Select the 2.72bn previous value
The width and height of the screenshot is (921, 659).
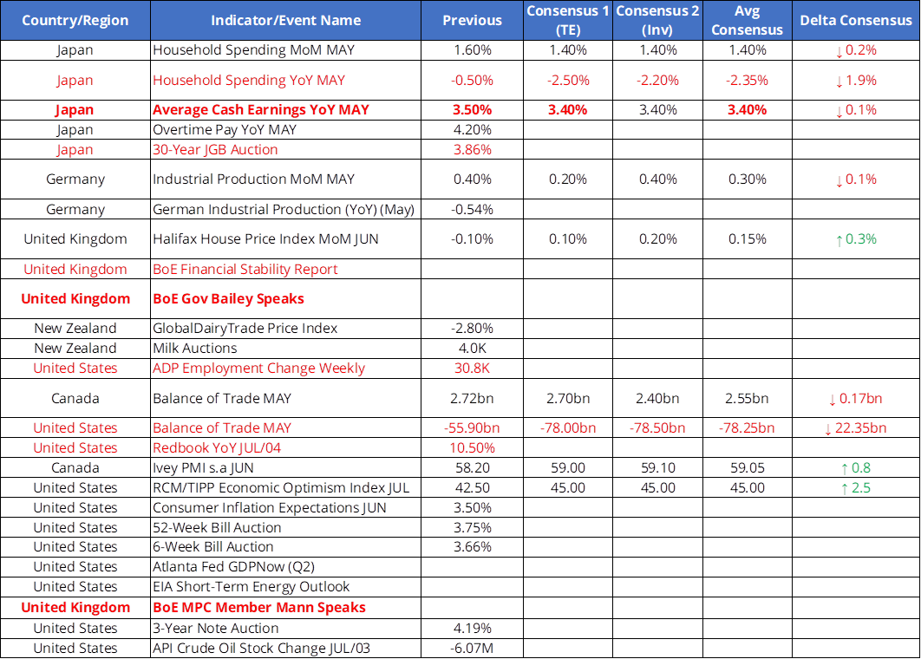pos(473,398)
